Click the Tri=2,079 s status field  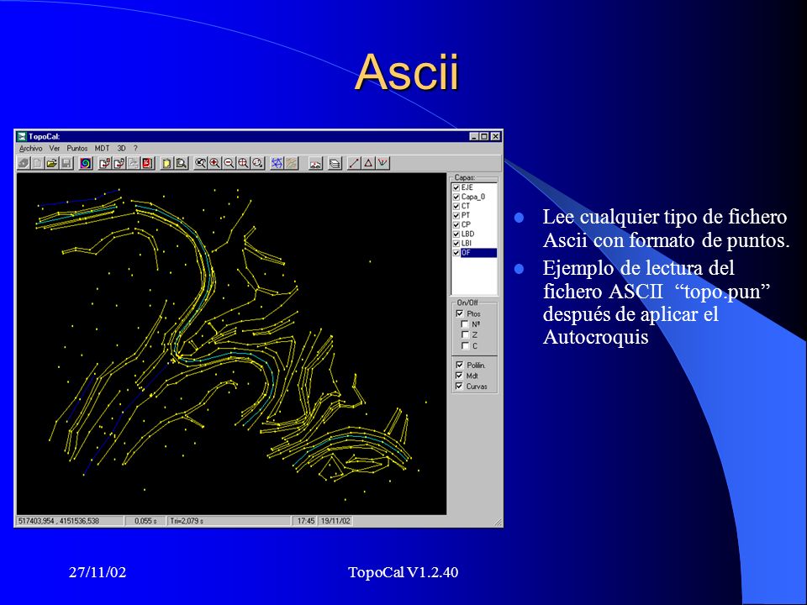tap(229, 521)
